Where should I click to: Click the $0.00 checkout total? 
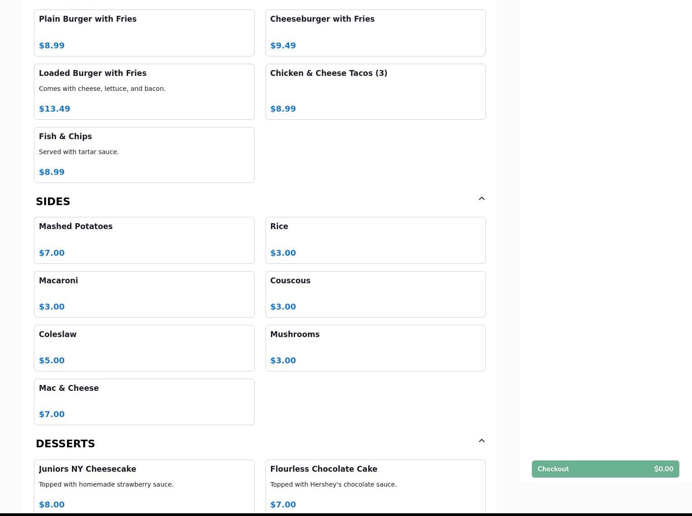(664, 469)
